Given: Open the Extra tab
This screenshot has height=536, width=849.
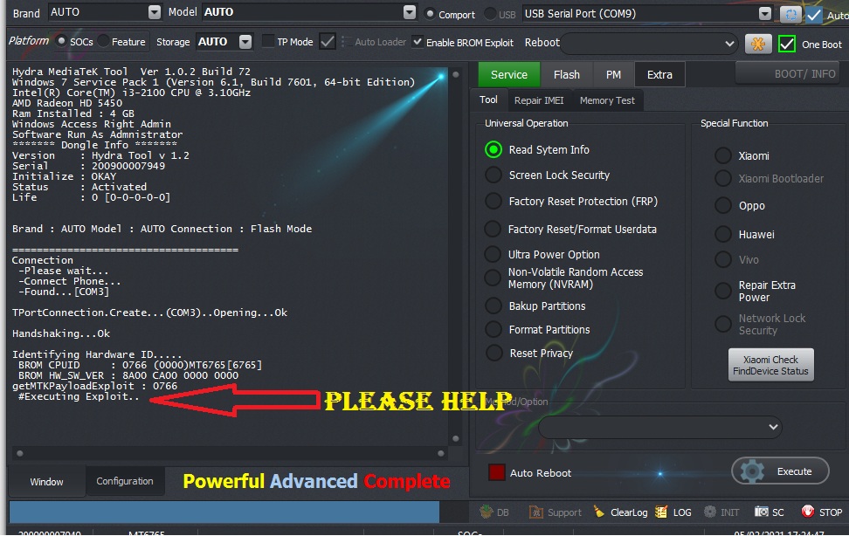Looking at the screenshot, I should click(x=659, y=75).
